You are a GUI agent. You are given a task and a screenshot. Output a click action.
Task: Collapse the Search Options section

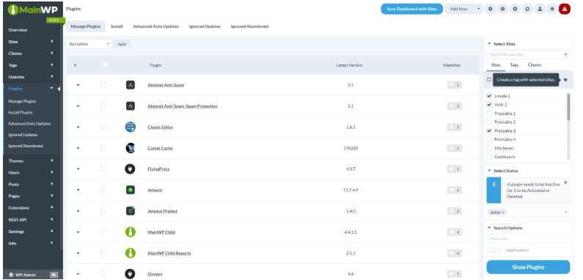[x=489, y=228]
